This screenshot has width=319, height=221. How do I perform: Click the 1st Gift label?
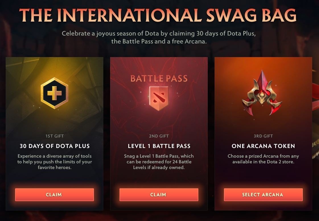[54, 136]
